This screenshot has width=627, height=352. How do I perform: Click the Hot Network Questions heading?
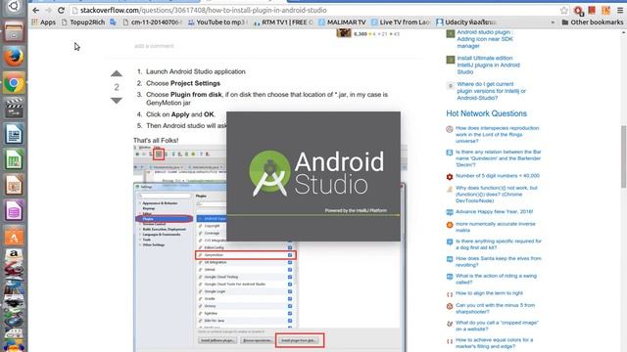coord(486,113)
